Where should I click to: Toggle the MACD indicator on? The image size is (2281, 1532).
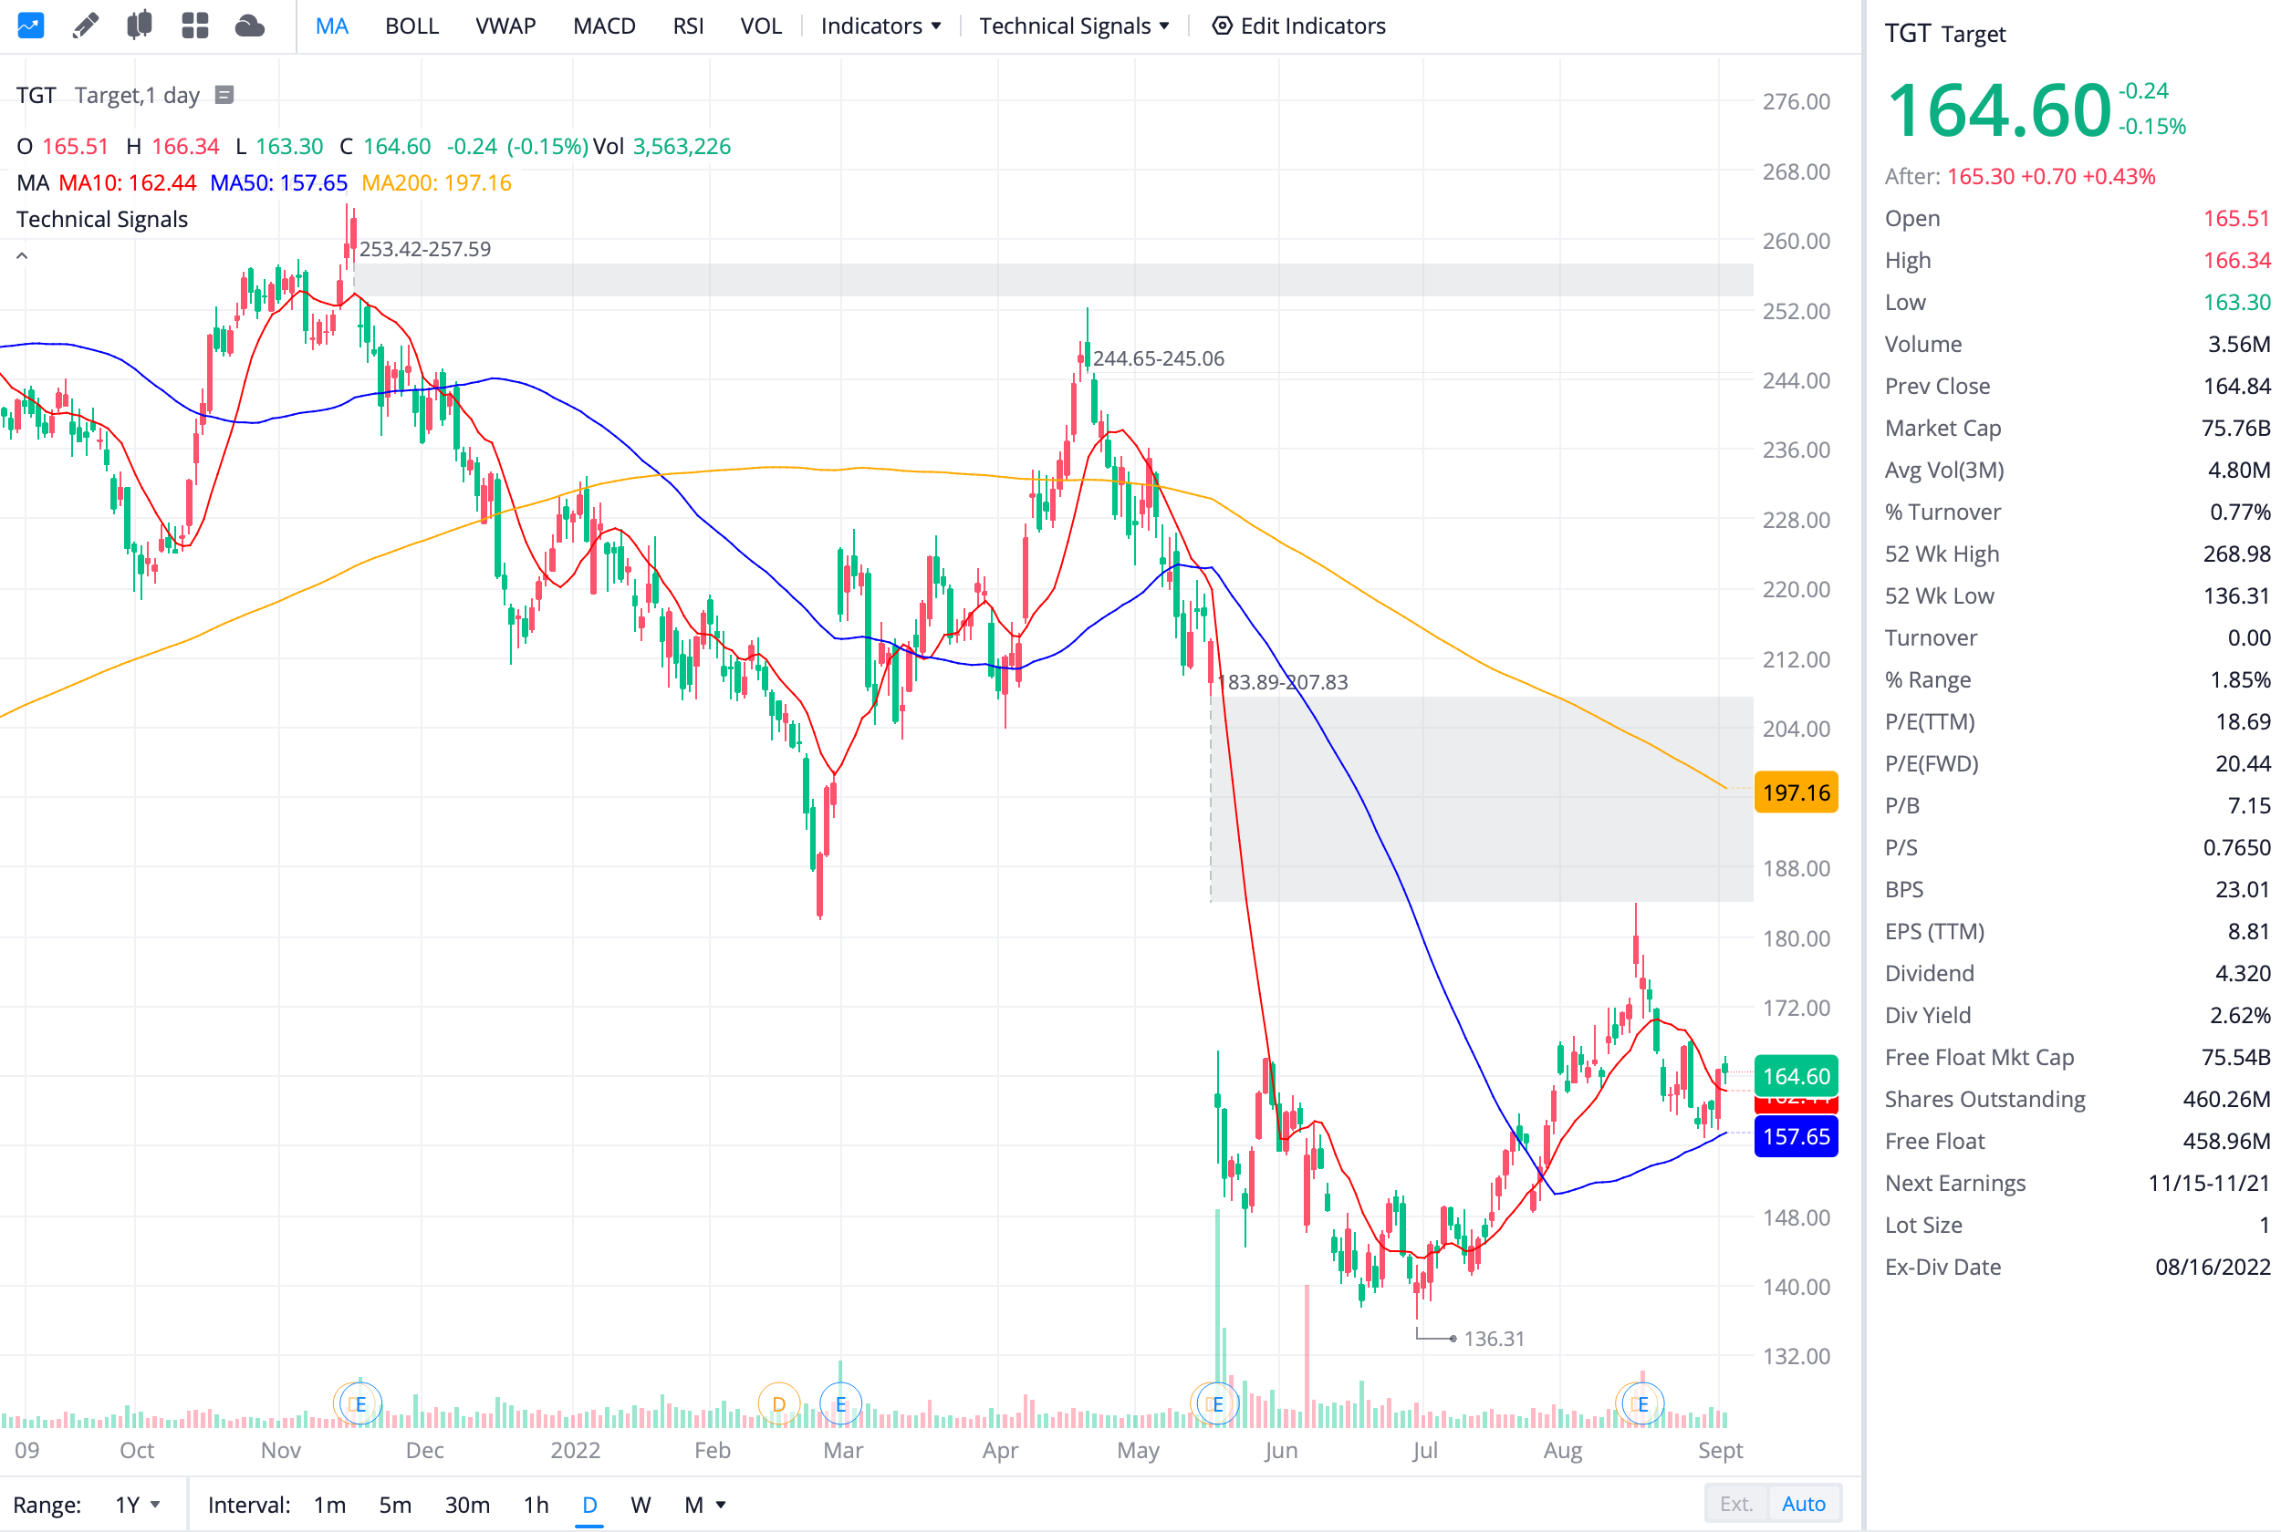pos(604,26)
